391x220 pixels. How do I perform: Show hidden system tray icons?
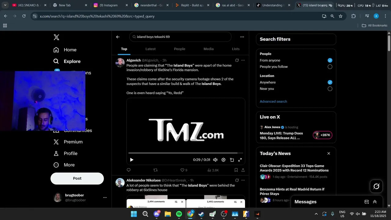pyautogui.click(x=316, y=214)
